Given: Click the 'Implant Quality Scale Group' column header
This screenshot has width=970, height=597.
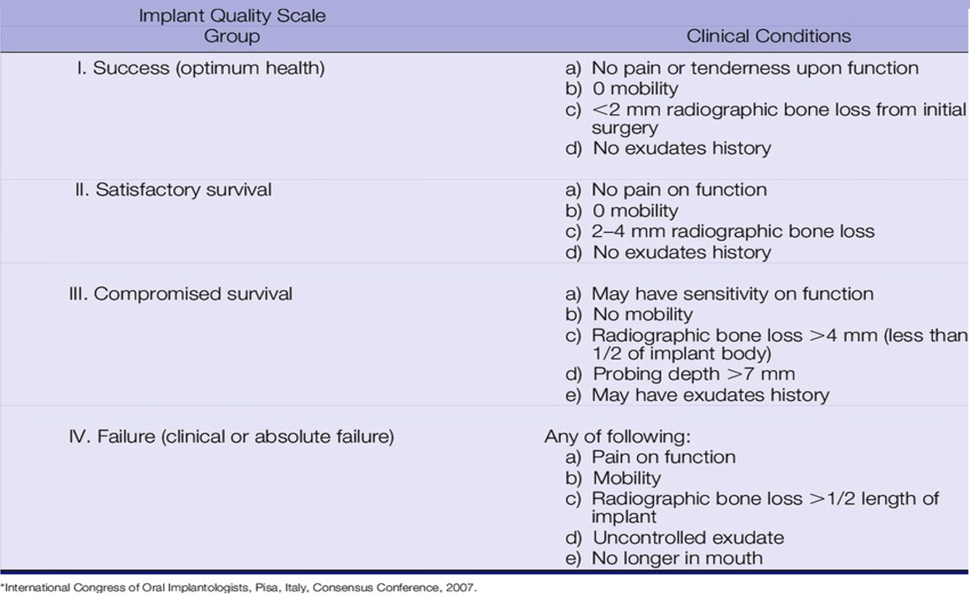Looking at the screenshot, I should coord(232,26).
